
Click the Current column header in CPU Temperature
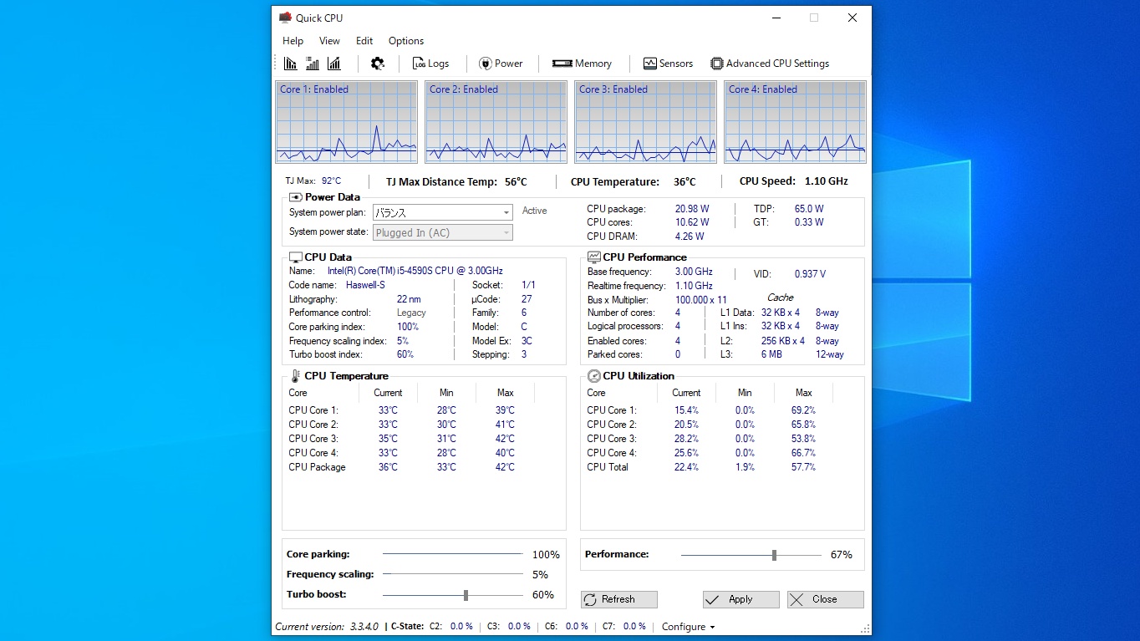(388, 393)
